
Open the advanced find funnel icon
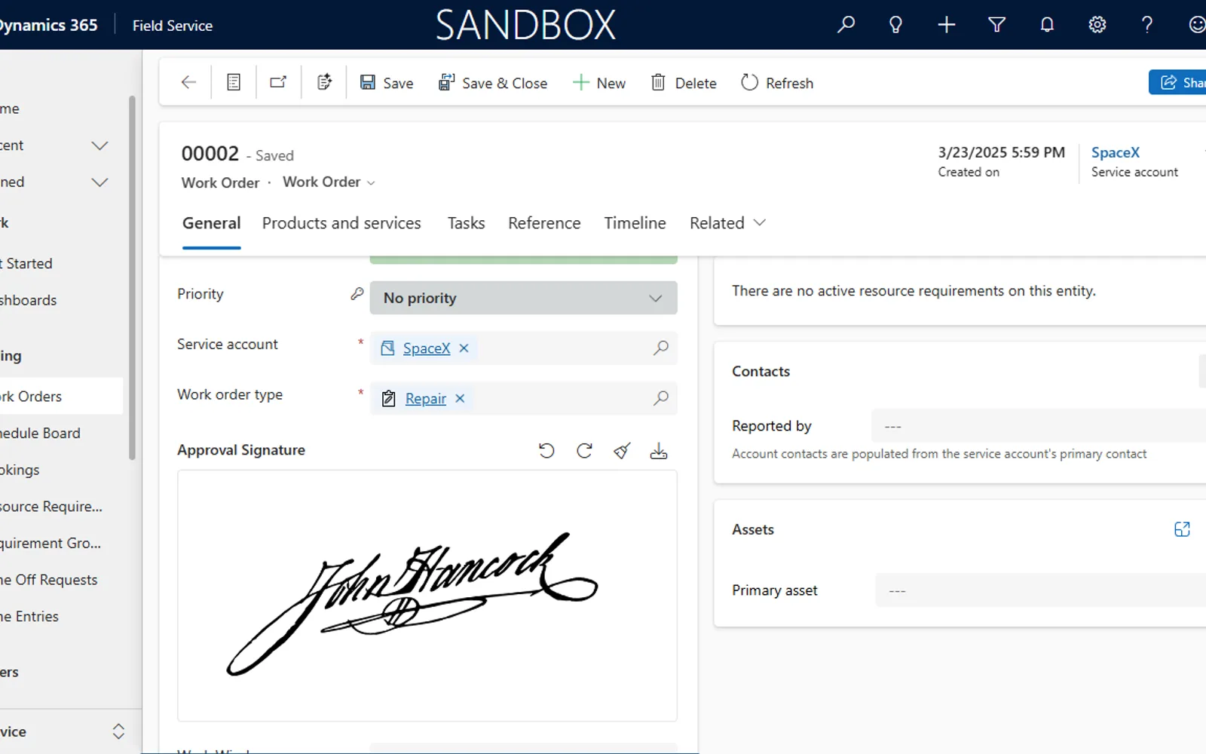click(996, 25)
